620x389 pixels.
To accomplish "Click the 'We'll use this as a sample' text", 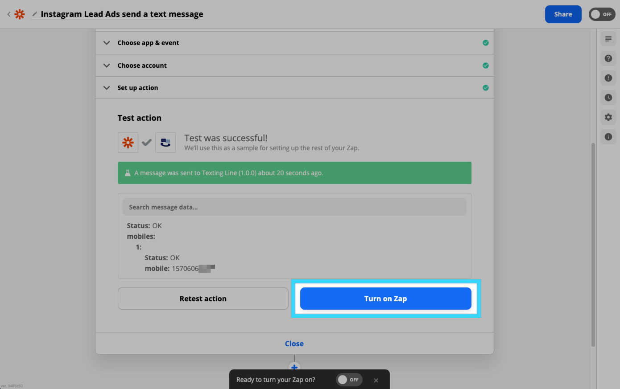I will (x=272, y=148).
